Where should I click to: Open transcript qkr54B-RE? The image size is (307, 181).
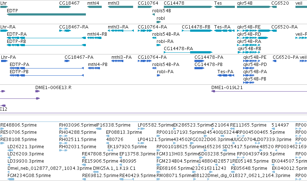click(x=249, y=27)
